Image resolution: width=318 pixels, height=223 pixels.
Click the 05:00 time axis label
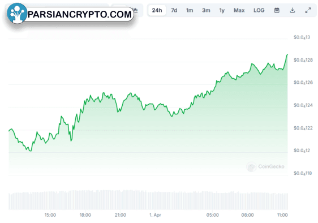coord(213,215)
